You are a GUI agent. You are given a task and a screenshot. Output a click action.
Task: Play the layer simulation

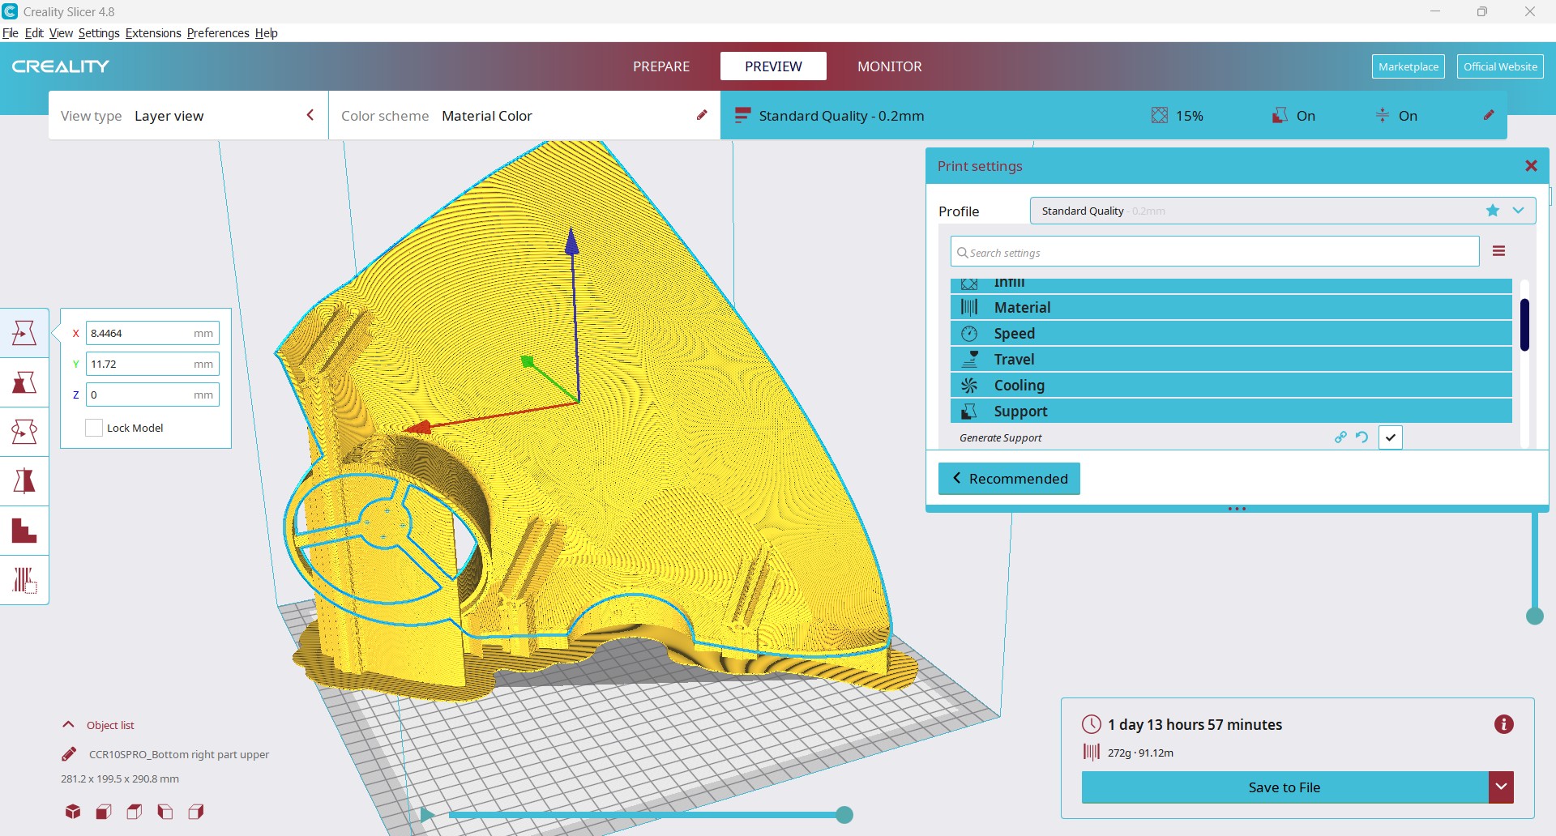point(427,815)
